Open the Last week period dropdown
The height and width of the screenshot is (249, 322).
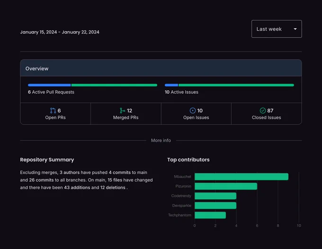click(277, 29)
